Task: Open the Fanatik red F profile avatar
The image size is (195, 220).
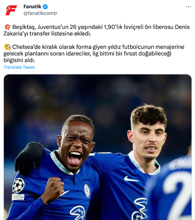Action: pos(11,10)
